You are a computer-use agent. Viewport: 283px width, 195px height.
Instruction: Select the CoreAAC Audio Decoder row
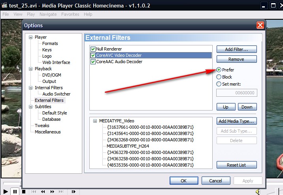click(151, 62)
